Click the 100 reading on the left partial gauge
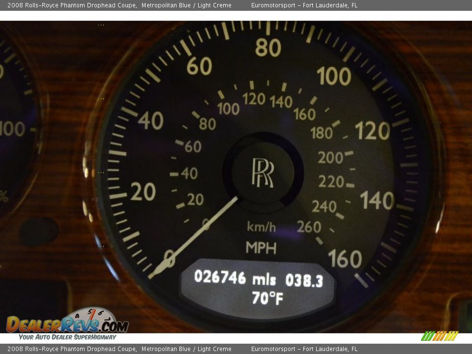 [x=12, y=129]
